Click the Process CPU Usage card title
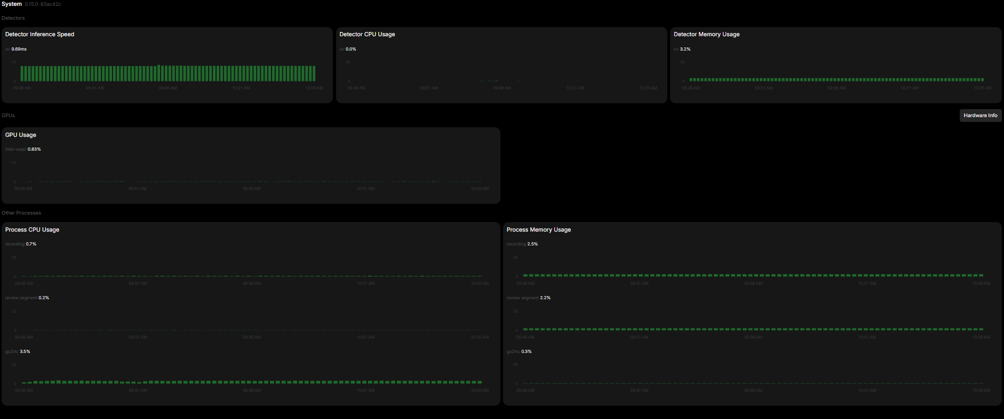This screenshot has height=419, width=1004. coord(32,230)
